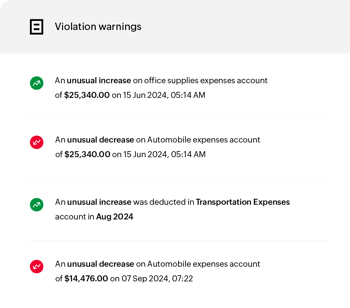350x308 pixels.
Task: Click the Automobile expenses account text
Action: (204, 140)
